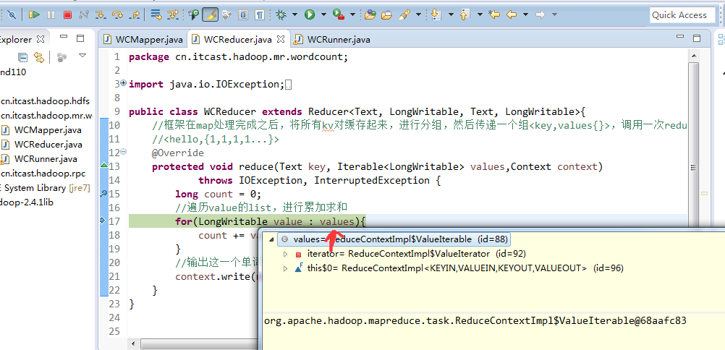Select cn.itcast.hadoop.rpc package
The width and height of the screenshot is (725, 350).
click(x=43, y=174)
